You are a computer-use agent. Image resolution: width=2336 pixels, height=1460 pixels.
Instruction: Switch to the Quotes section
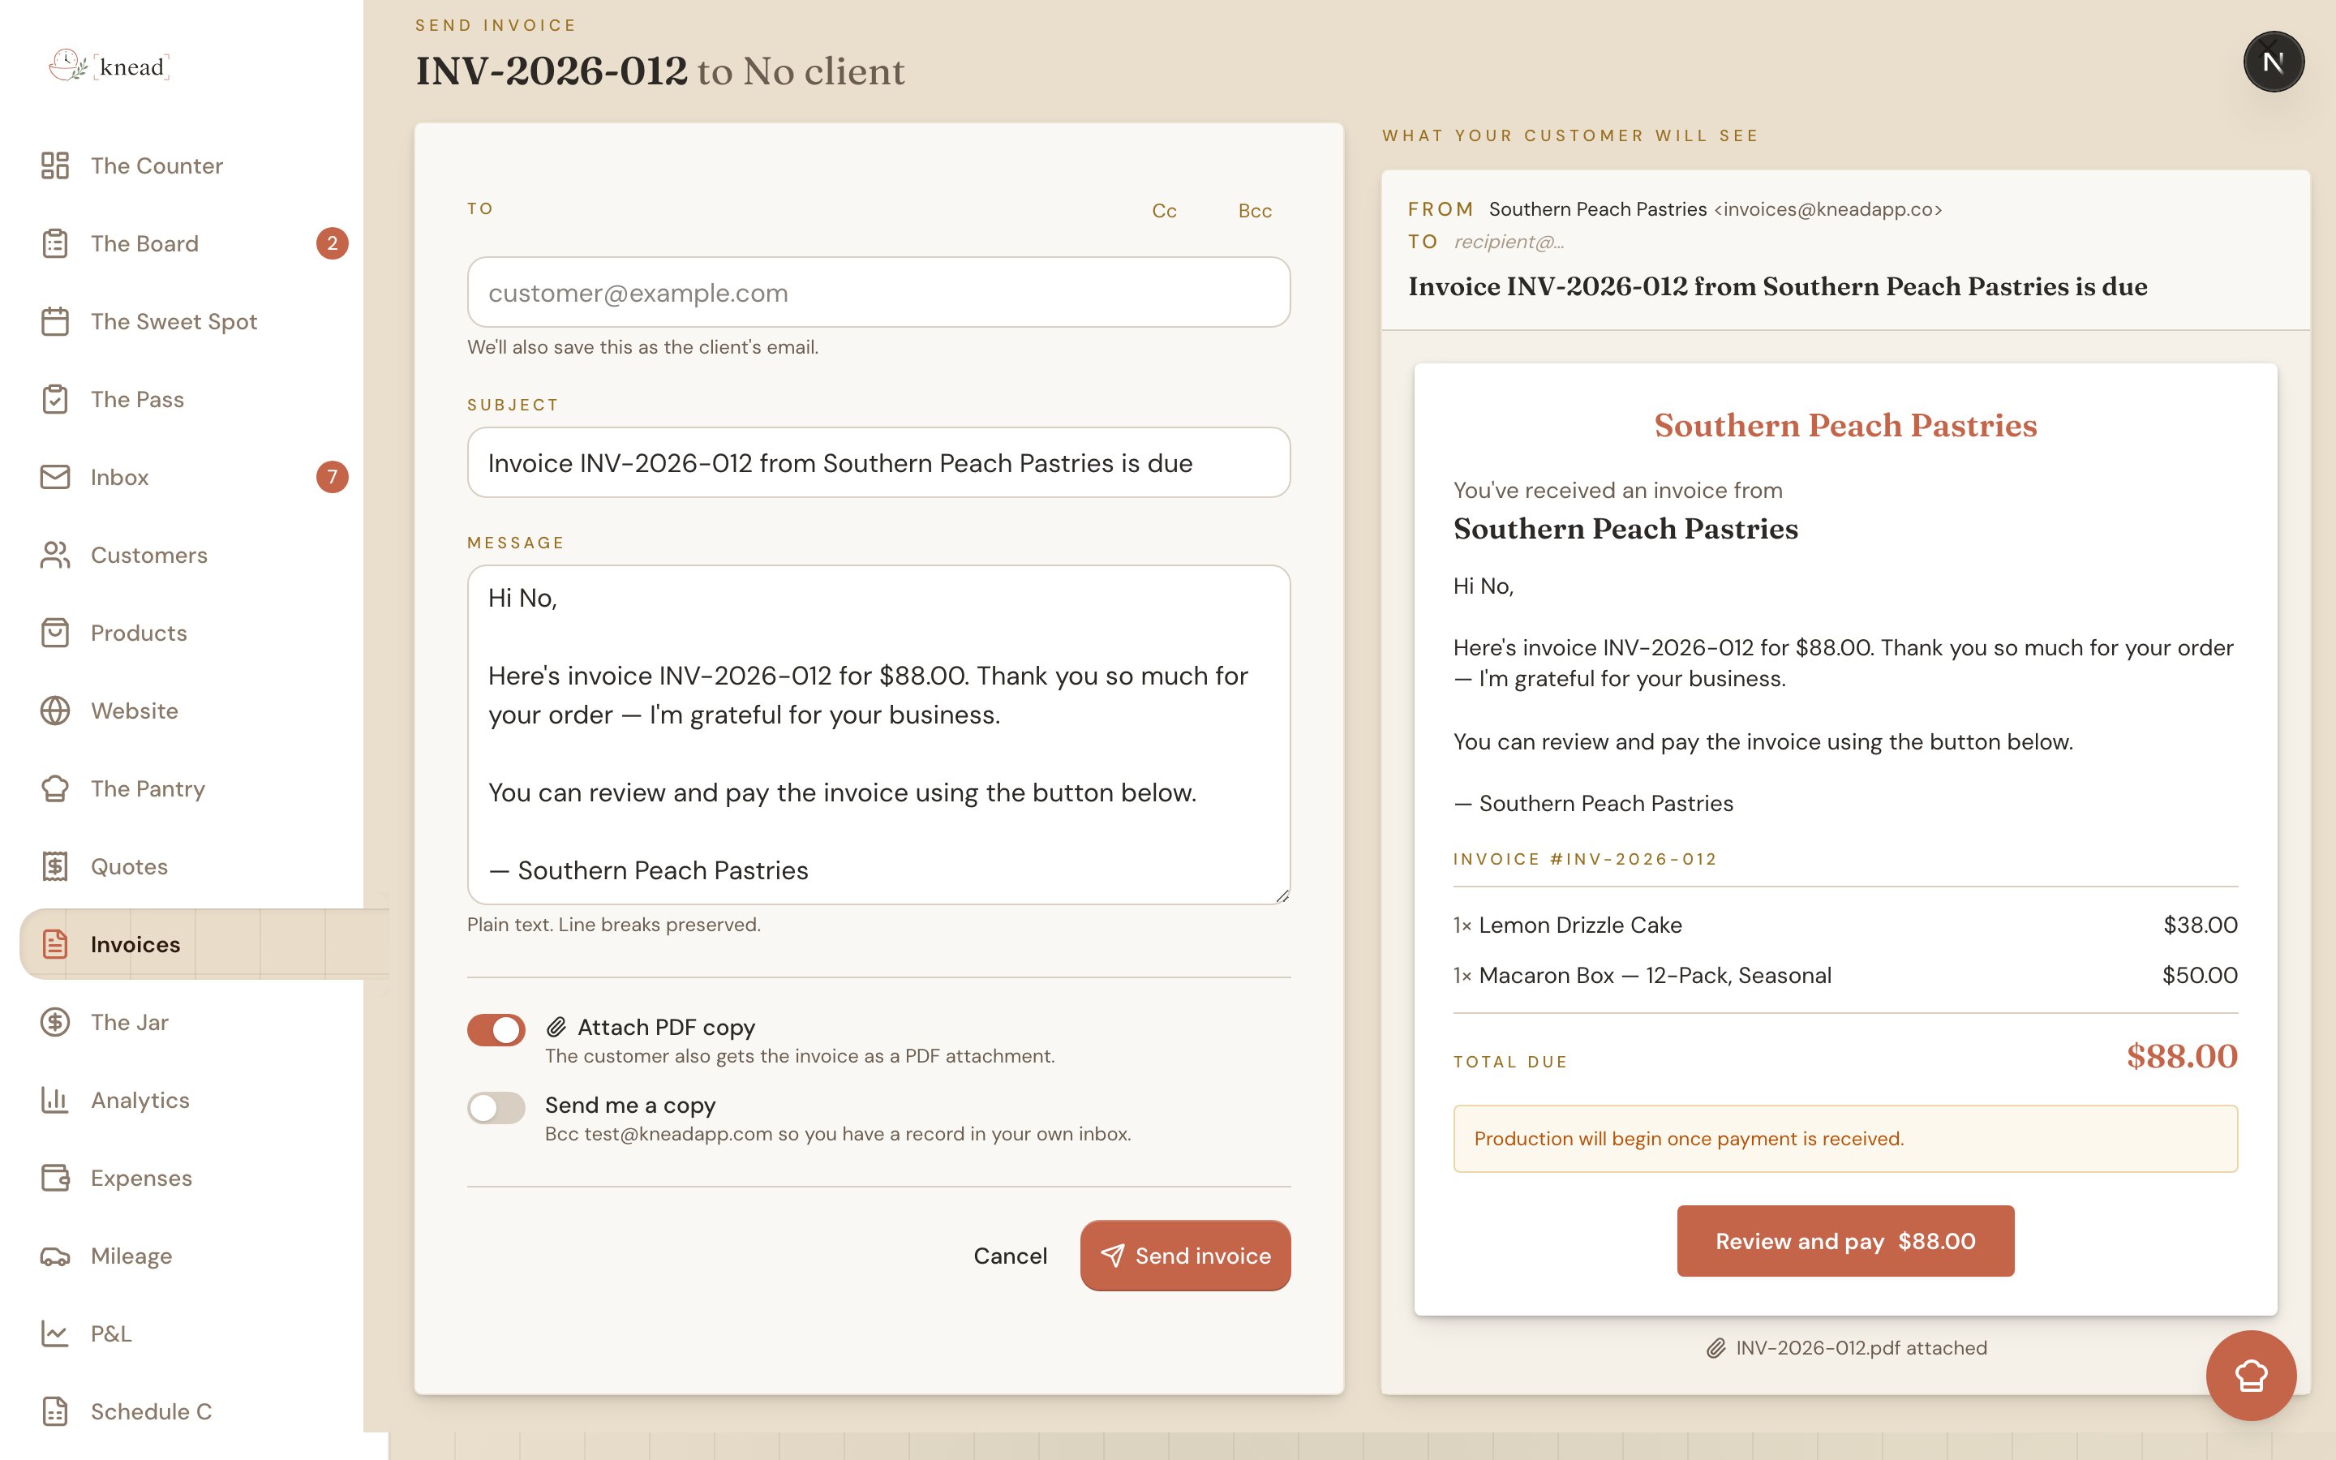pyautogui.click(x=129, y=866)
